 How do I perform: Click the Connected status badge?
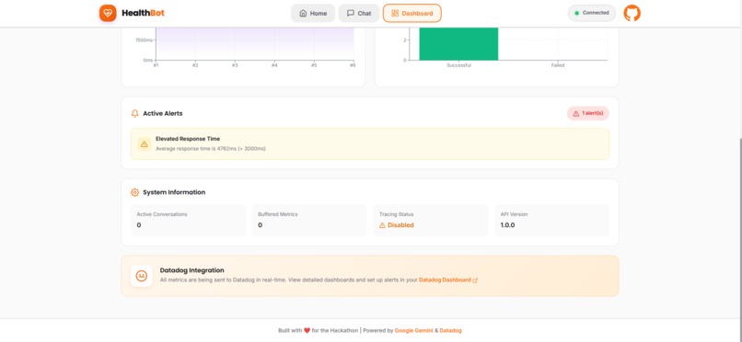coord(592,13)
